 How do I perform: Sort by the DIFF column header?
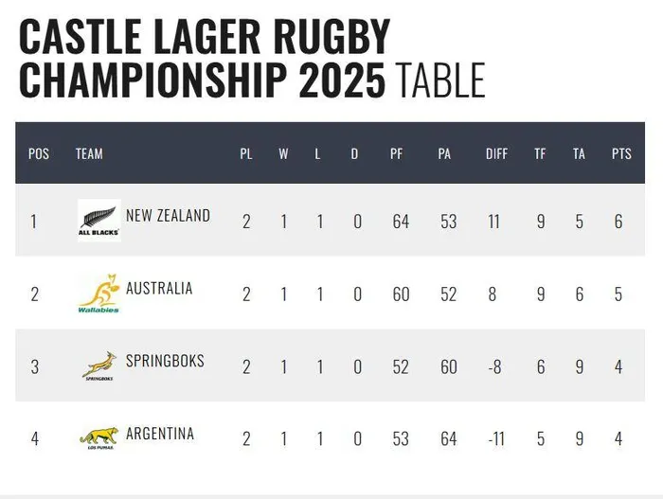[496, 153]
